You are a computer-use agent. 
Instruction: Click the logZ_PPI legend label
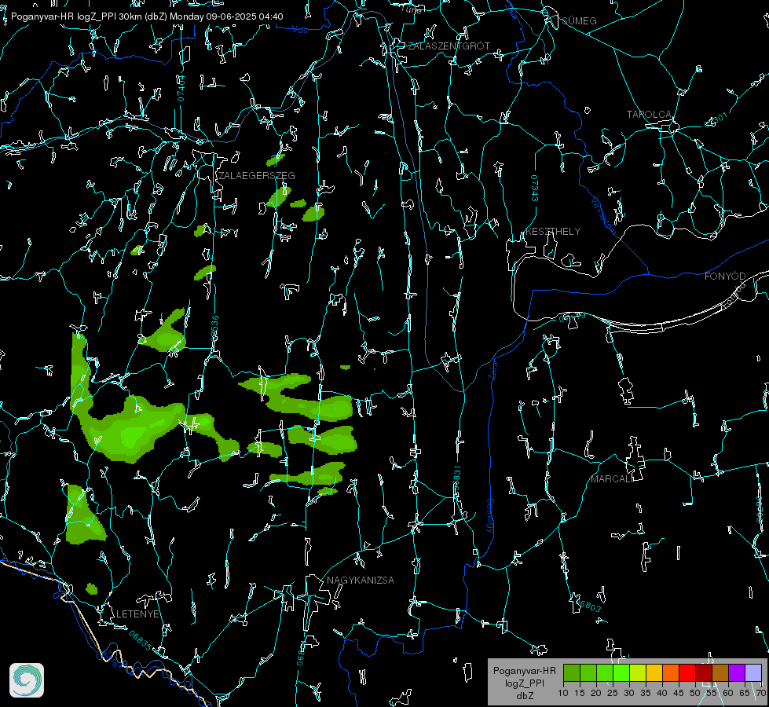[524, 683]
